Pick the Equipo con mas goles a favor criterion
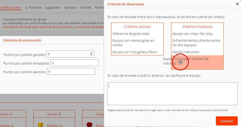Viewport: 241px width, 127px height. pyautogui.click(x=135, y=52)
